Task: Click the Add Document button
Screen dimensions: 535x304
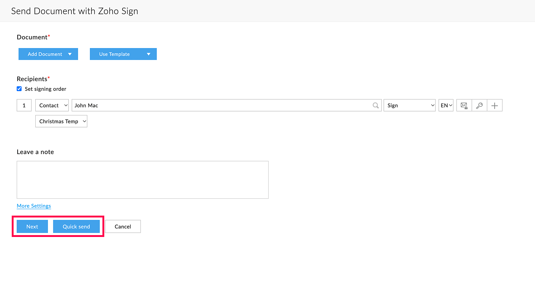Action: point(45,54)
